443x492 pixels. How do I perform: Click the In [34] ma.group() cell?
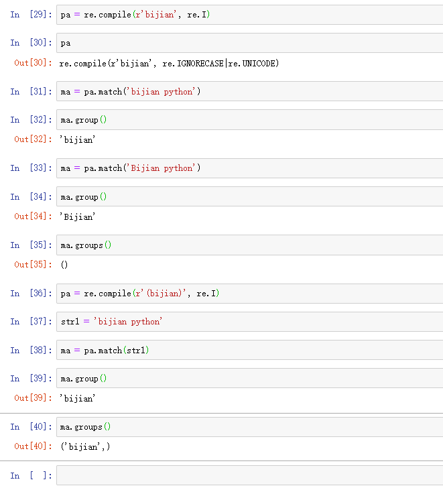coord(248,197)
